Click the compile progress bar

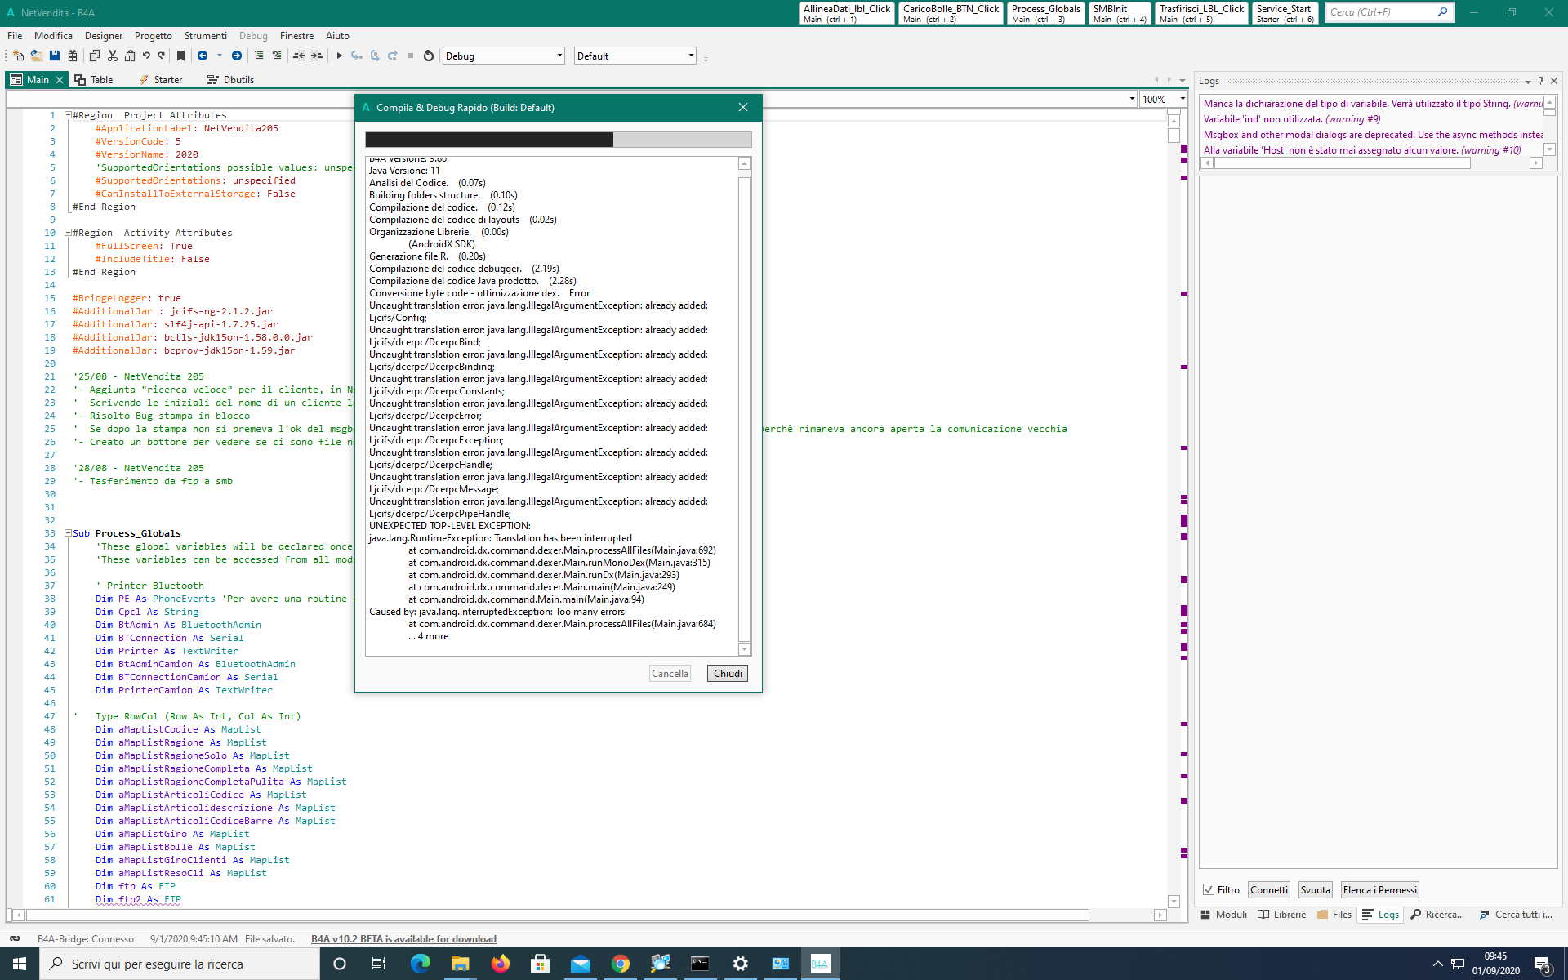tap(558, 140)
